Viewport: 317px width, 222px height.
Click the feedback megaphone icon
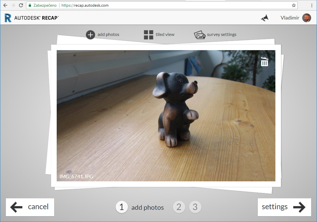[x=264, y=18]
